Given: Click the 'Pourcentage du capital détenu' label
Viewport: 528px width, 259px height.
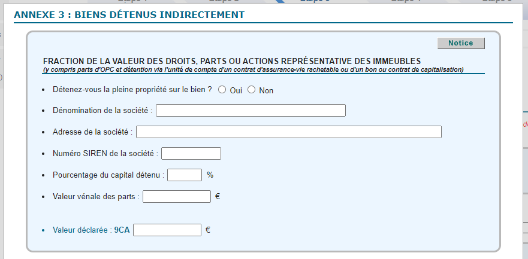Looking at the screenshot, I should tap(108, 175).
